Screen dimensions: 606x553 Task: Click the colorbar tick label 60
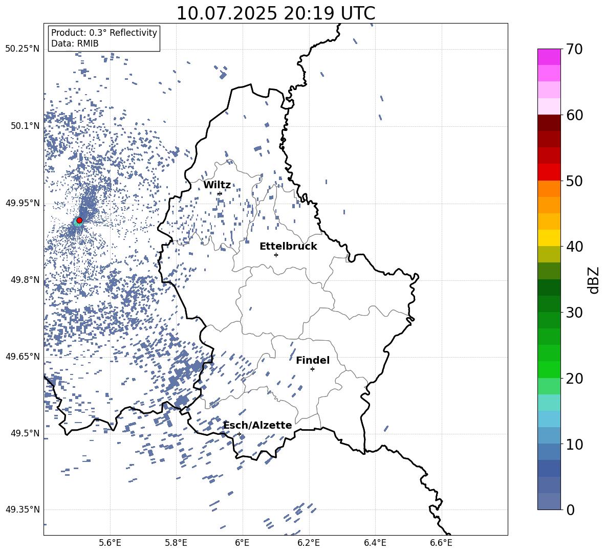574,115
